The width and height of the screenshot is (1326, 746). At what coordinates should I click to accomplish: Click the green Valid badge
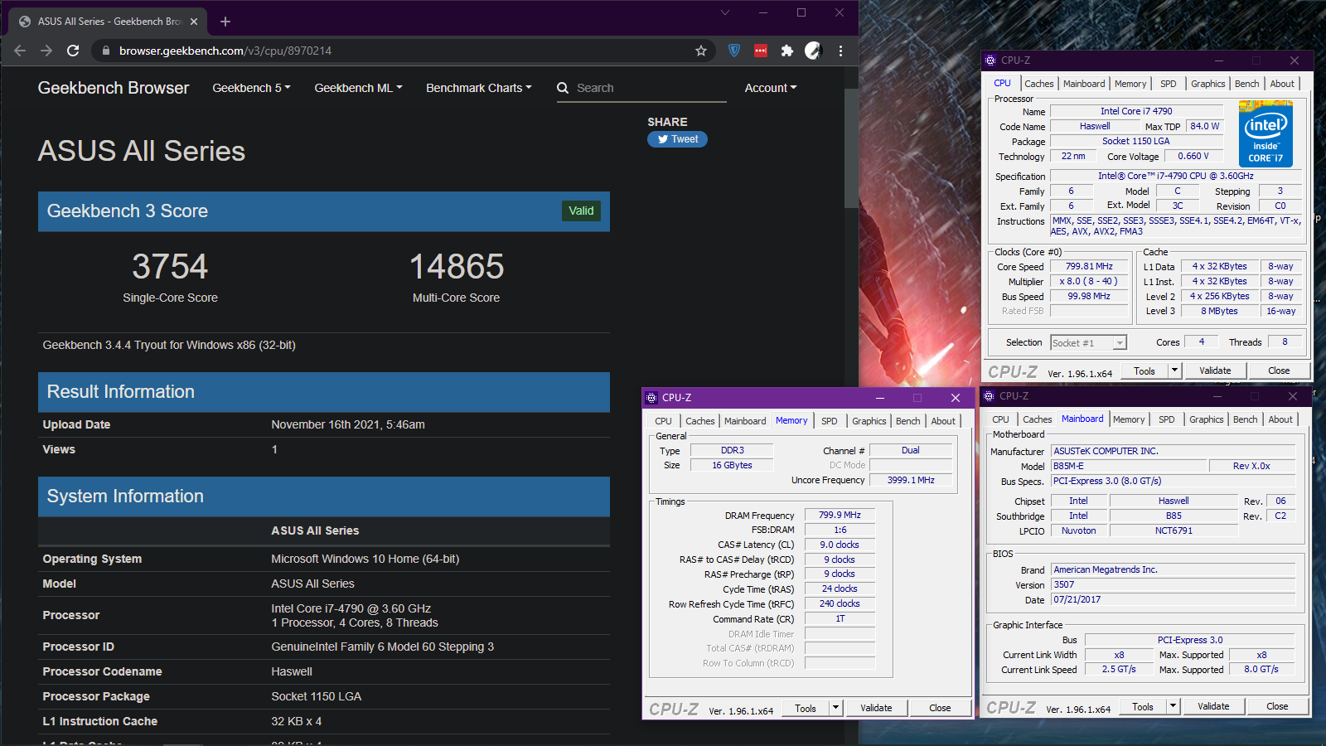point(581,211)
